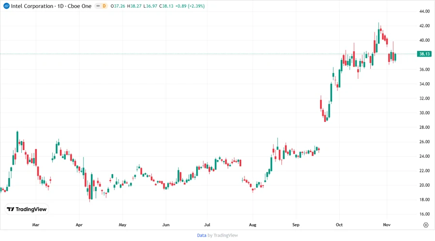Viewport: 435px width, 241px height.
Task: Click the 18.00 price axis label
Action: pyautogui.click(x=424, y=200)
